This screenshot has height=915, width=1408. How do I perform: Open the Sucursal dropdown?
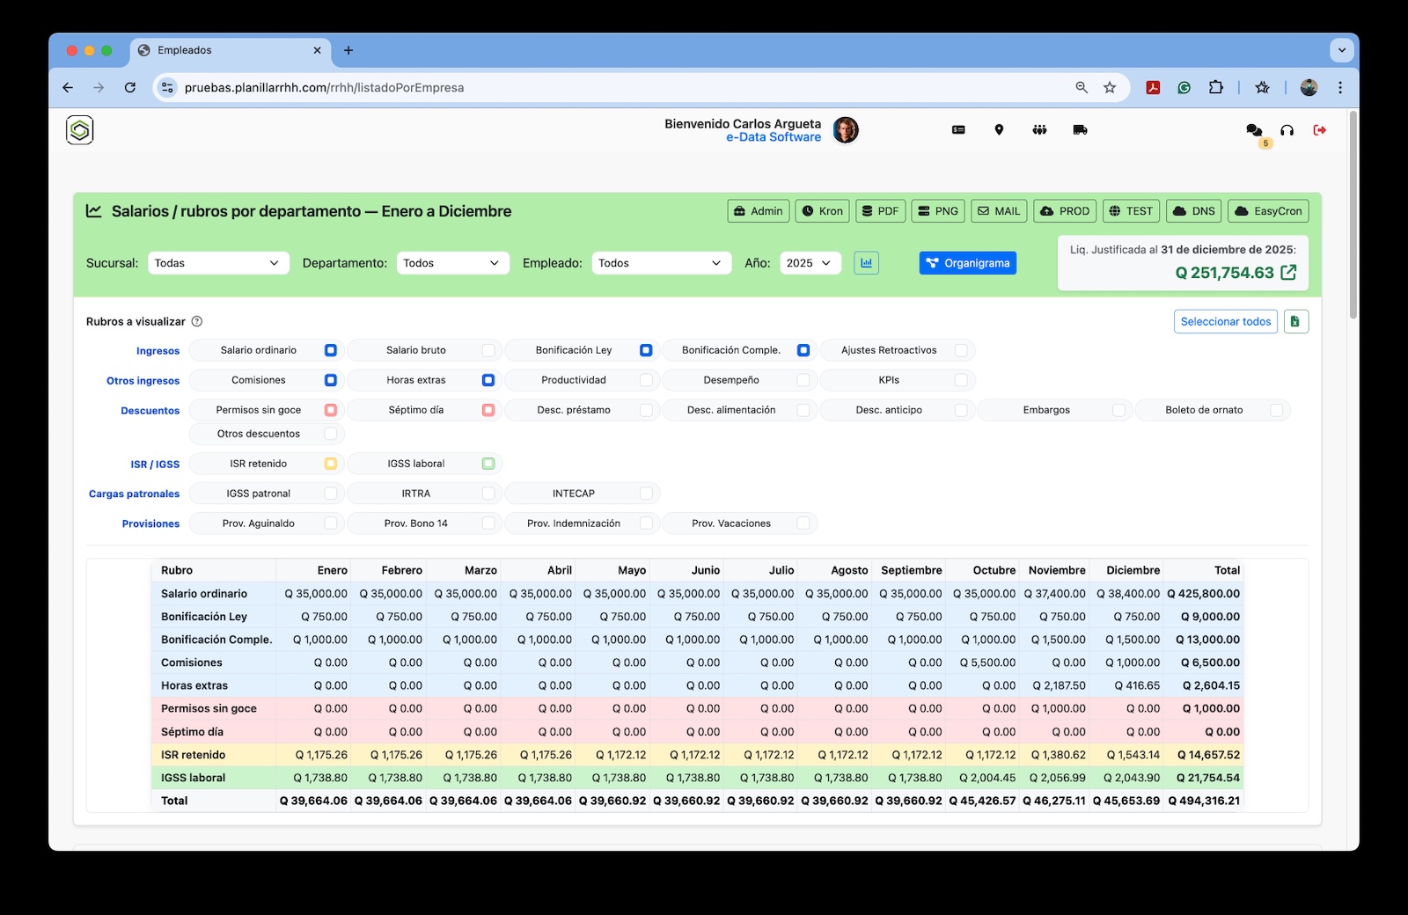point(217,263)
